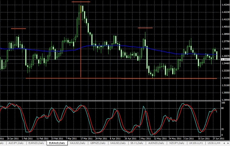Switch to the AUDJPY,Daily chart tab

[x=16, y=143]
